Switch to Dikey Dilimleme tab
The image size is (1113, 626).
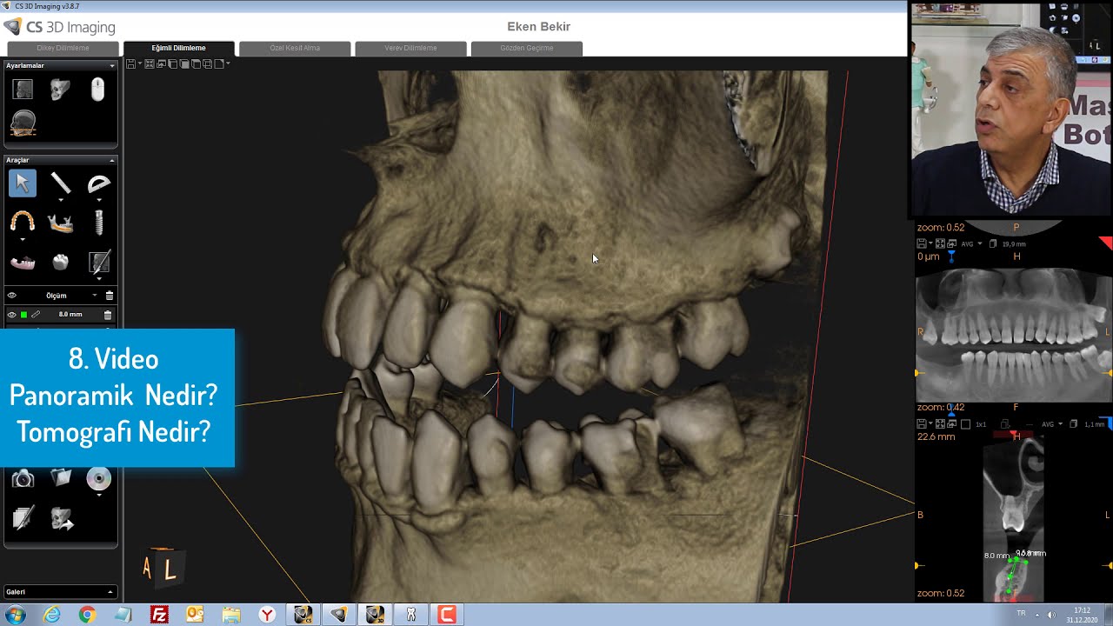point(63,48)
